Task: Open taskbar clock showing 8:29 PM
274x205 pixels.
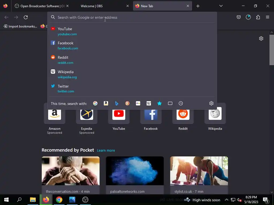Action: 251,200
